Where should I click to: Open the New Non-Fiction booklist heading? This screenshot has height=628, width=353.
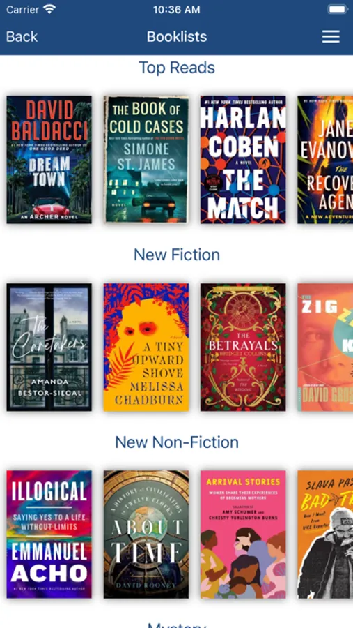pos(177,442)
